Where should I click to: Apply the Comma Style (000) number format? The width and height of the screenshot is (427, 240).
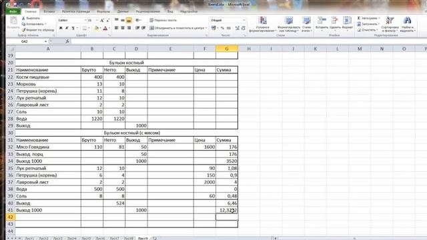229,28
